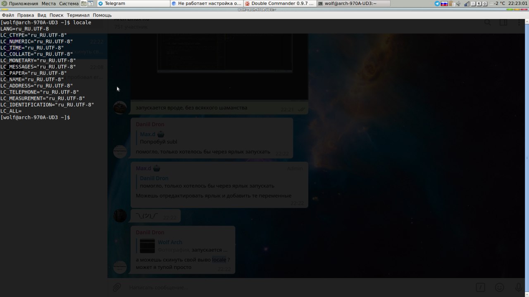The width and height of the screenshot is (529, 297).
Task: Click the Telegram bot command slash icon
Action: (x=480, y=287)
